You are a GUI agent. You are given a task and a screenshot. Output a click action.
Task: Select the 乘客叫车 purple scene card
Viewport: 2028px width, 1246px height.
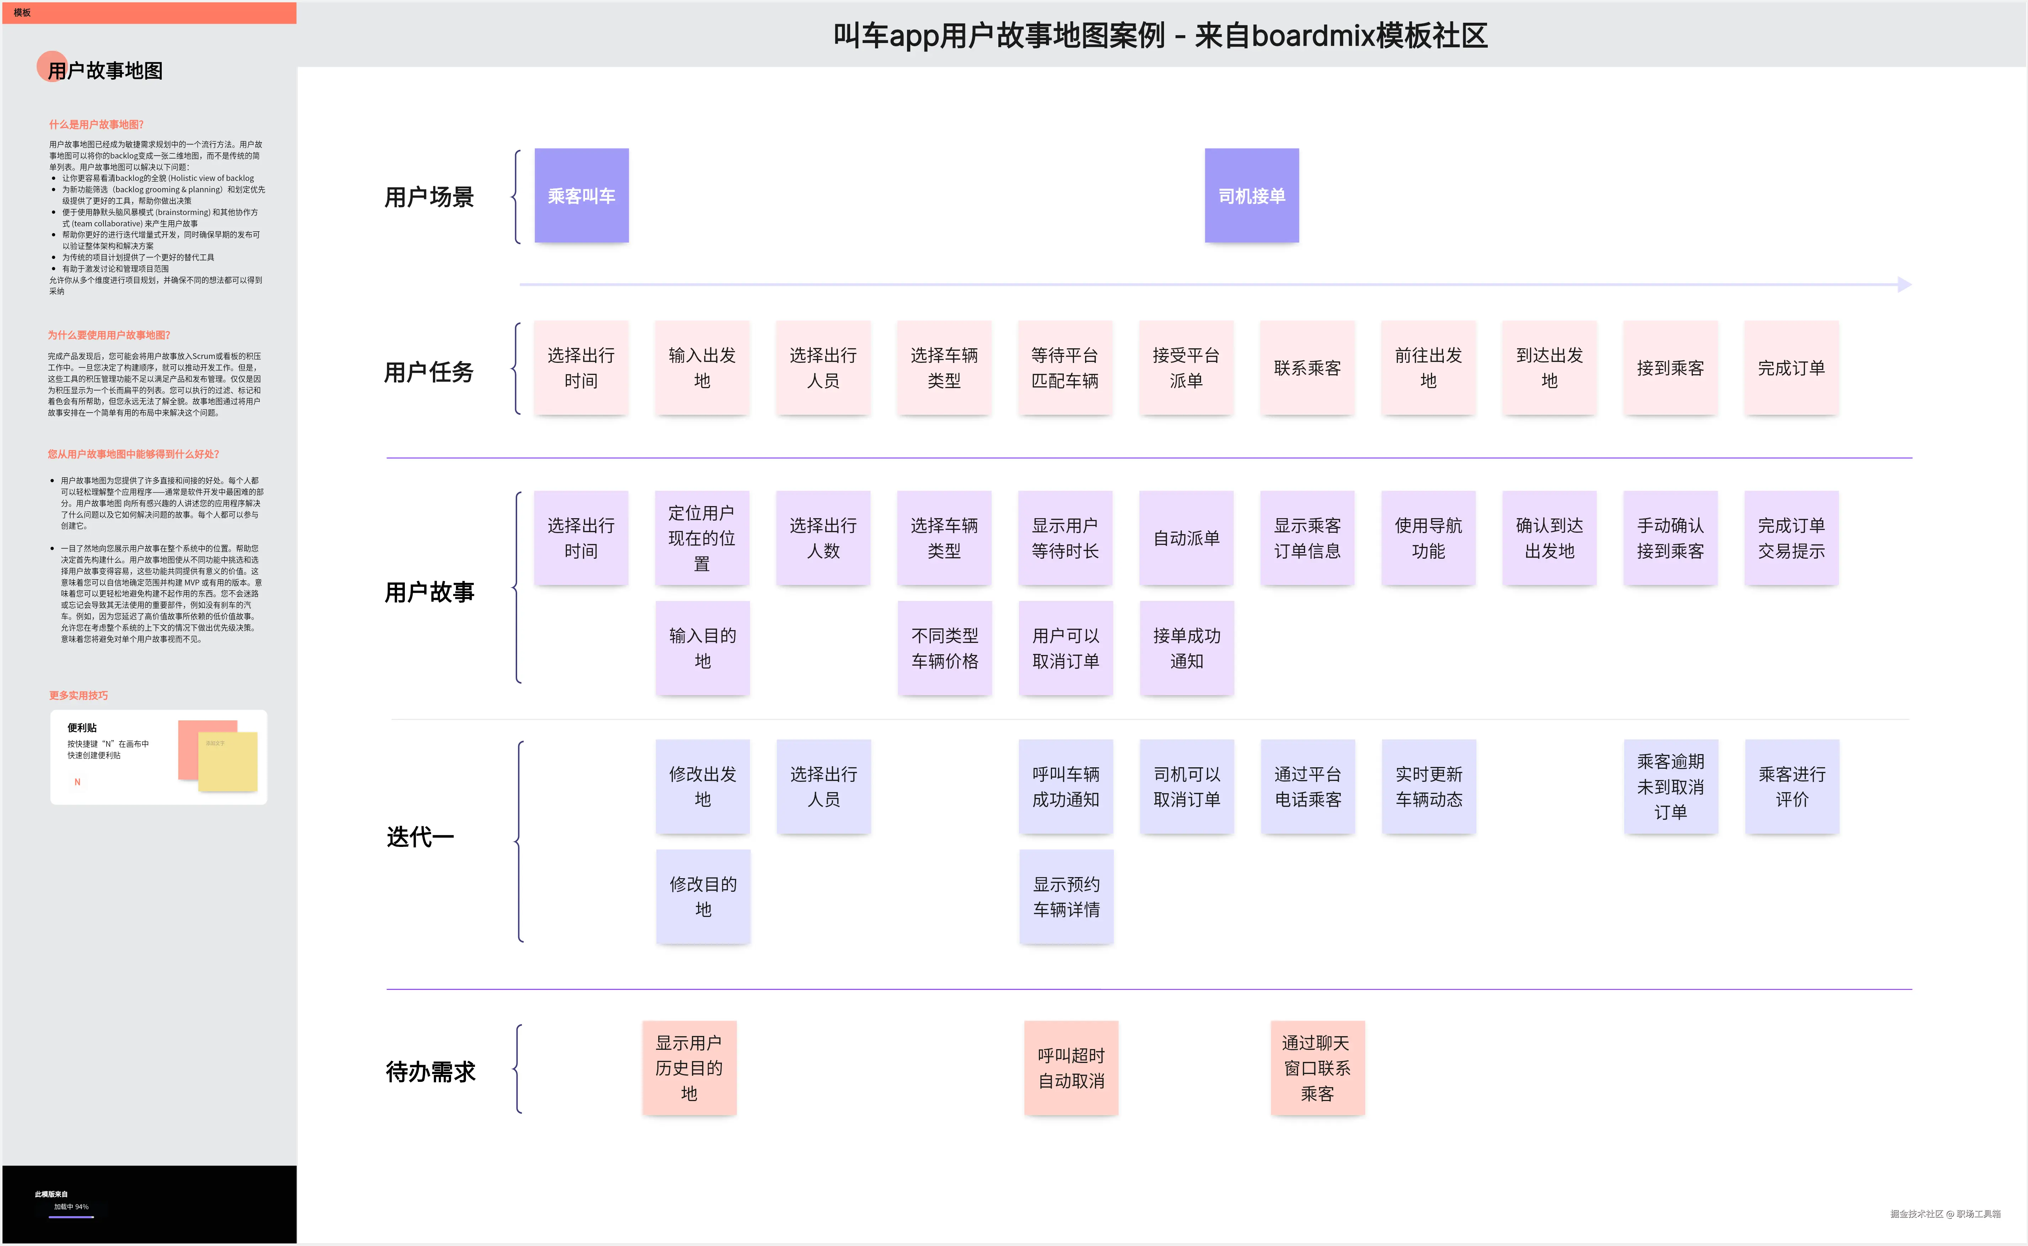tap(581, 196)
